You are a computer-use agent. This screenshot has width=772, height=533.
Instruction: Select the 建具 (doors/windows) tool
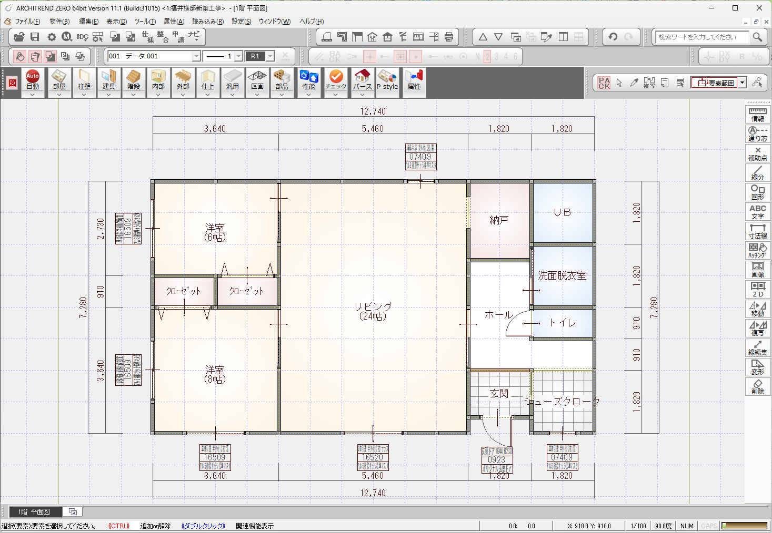109,80
